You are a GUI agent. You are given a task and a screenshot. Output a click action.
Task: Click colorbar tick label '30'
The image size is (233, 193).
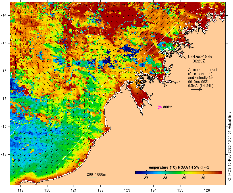click(203, 178)
